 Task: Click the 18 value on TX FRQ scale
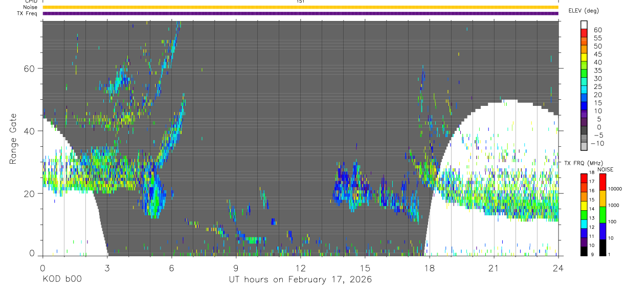pos(592,173)
